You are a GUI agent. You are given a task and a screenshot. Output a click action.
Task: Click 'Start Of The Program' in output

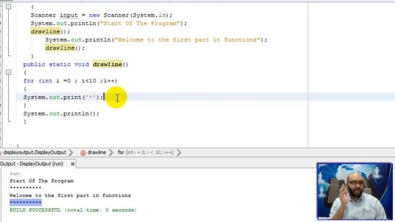click(x=41, y=181)
